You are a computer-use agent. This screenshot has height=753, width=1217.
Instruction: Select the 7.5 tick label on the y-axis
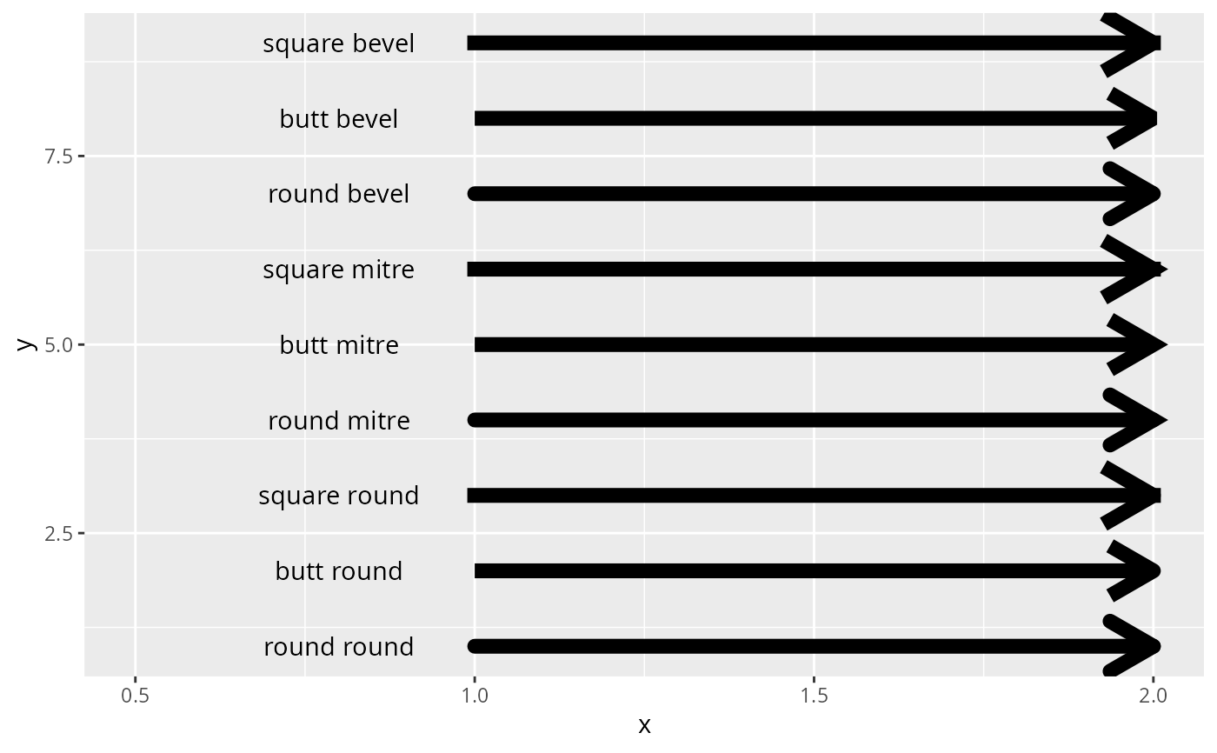pos(58,157)
